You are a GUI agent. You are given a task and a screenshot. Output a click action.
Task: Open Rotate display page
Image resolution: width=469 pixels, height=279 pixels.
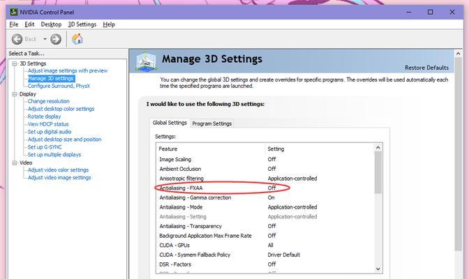tap(44, 116)
